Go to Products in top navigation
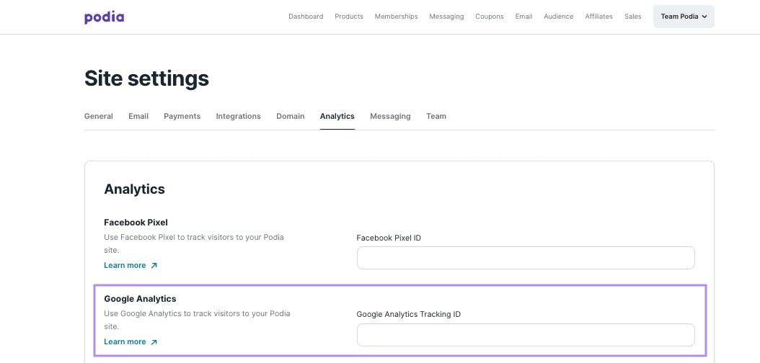760x363 pixels. [x=349, y=17]
